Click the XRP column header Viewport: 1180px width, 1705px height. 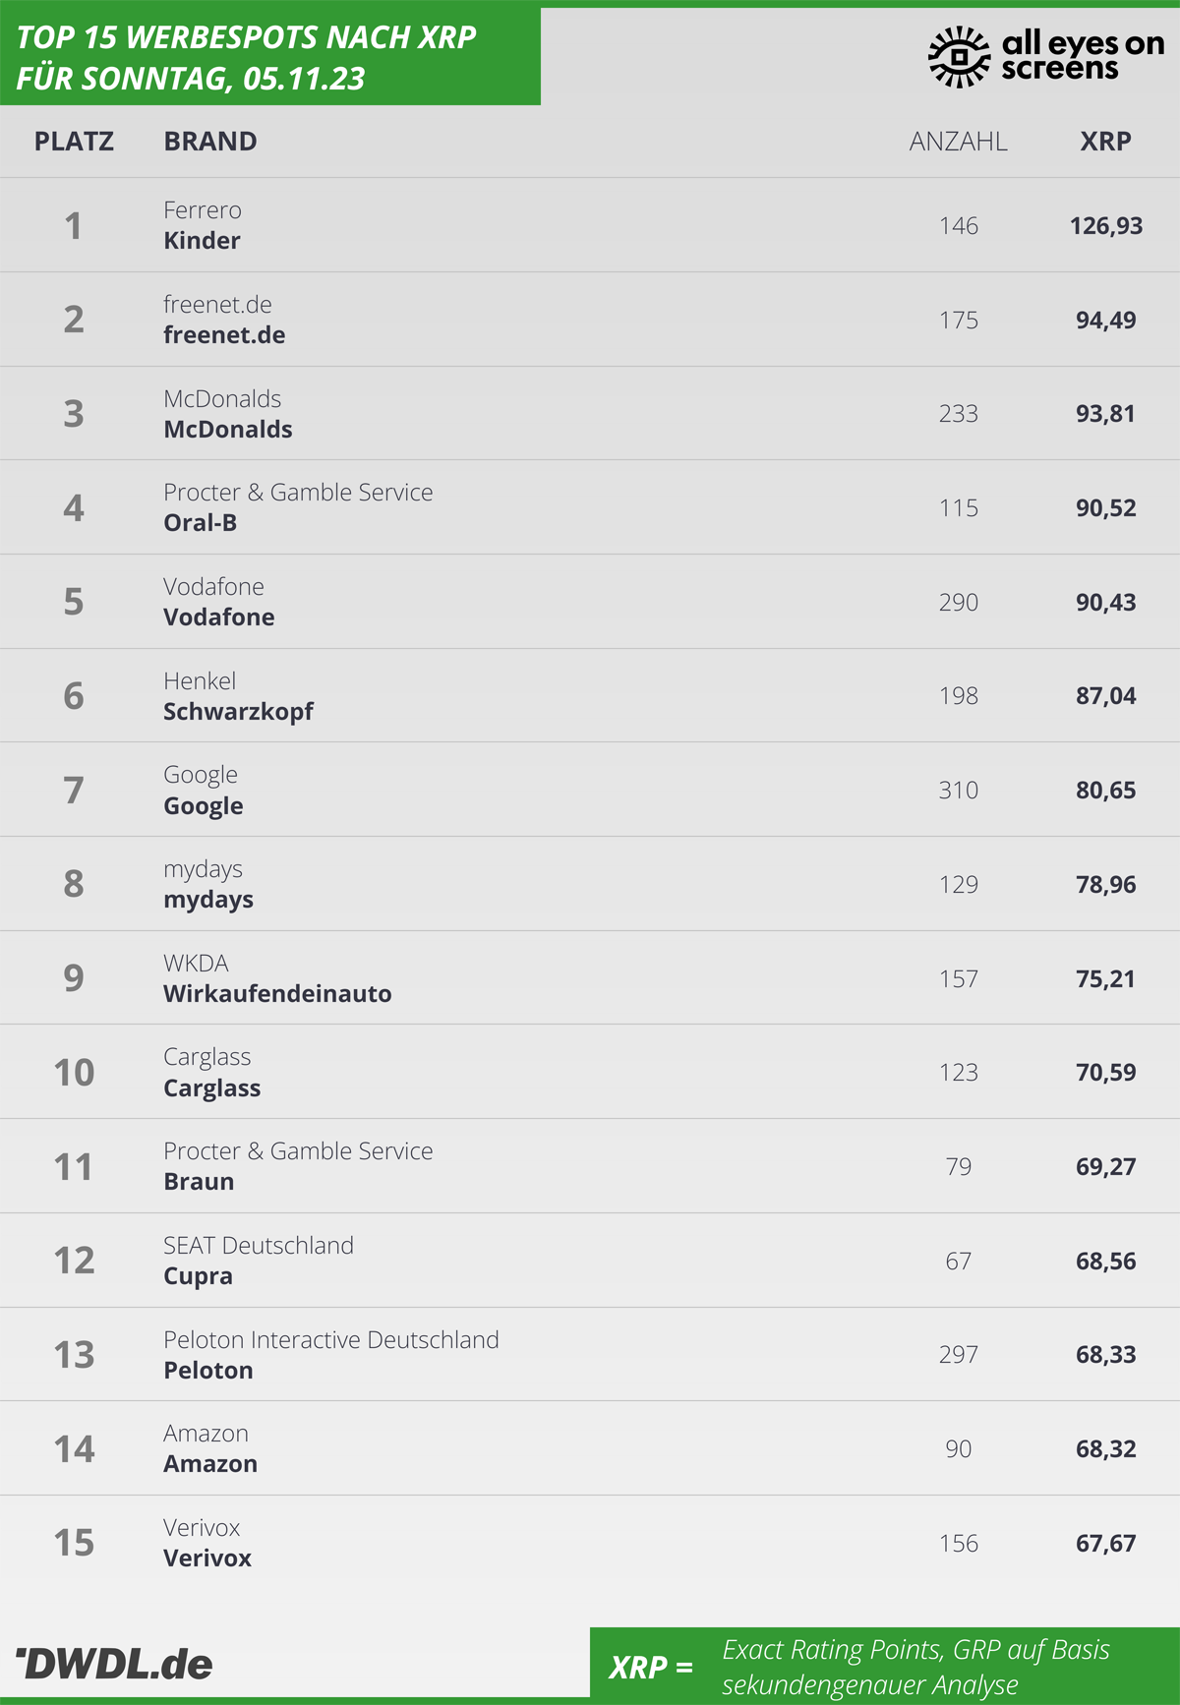[x=1105, y=142]
